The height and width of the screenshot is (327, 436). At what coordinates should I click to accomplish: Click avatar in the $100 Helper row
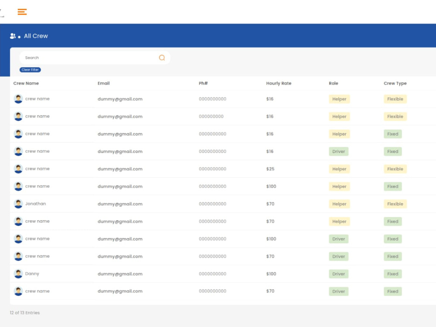click(x=18, y=186)
